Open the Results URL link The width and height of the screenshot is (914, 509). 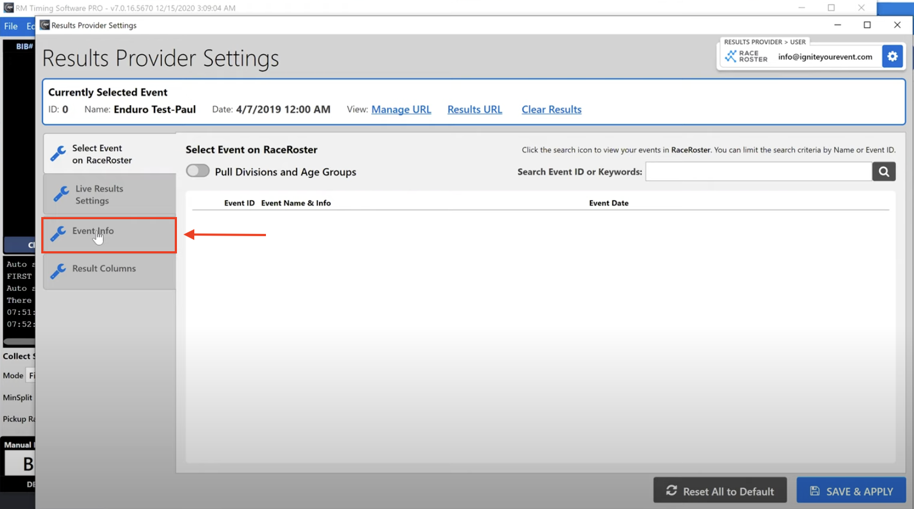pos(474,110)
